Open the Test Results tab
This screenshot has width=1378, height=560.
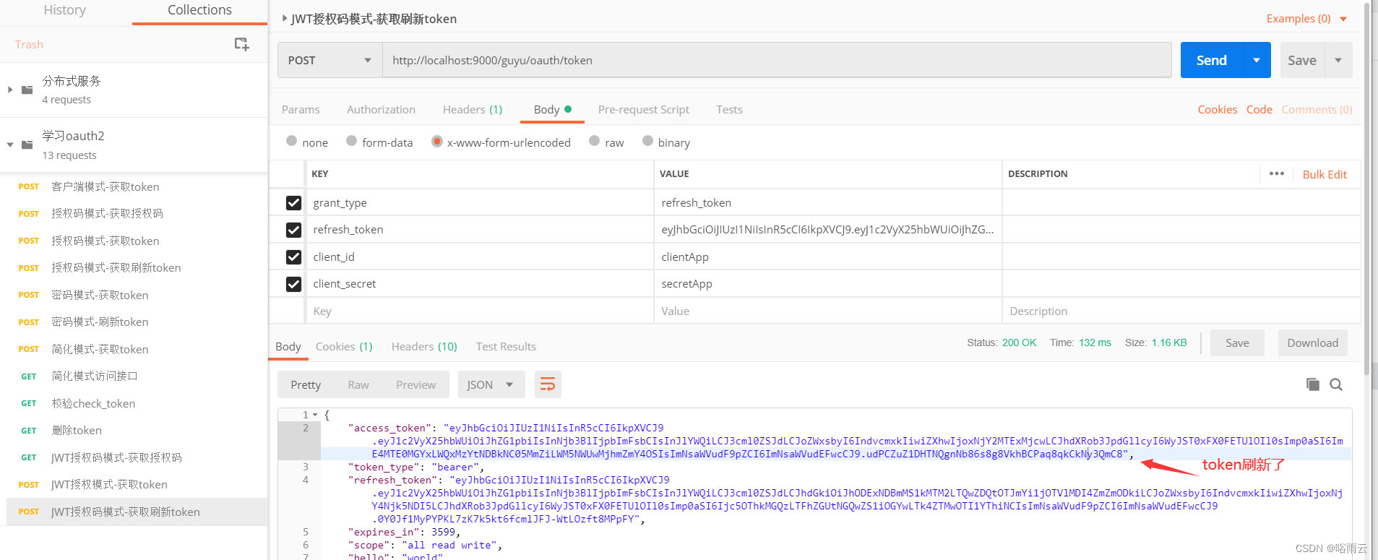click(506, 346)
